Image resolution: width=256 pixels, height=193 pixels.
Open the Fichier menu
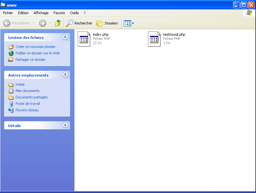(8, 13)
